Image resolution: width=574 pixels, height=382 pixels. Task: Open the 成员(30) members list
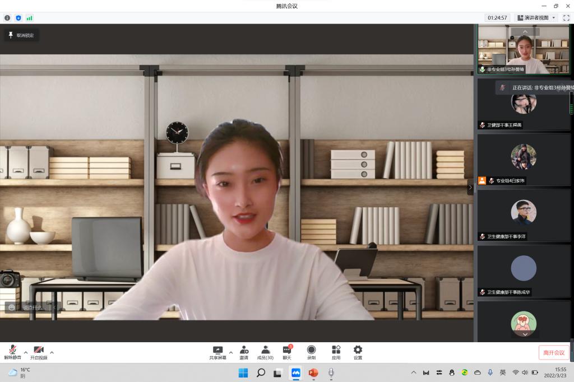pos(265,352)
